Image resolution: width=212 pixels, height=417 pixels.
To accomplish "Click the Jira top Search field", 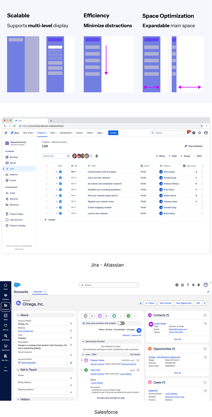I will (167, 133).
